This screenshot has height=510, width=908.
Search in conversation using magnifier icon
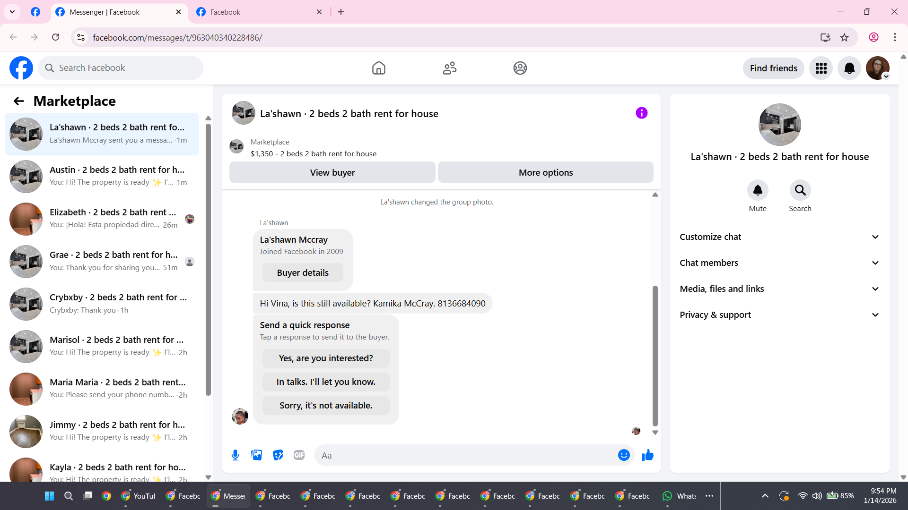tap(800, 190)
